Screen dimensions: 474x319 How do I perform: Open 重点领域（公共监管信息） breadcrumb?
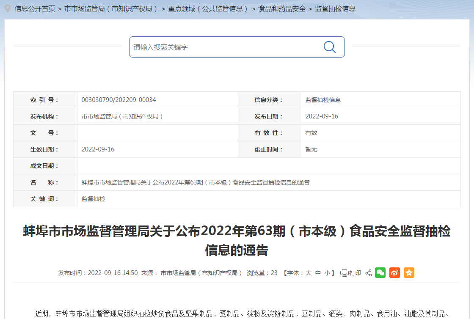(208, 8)
